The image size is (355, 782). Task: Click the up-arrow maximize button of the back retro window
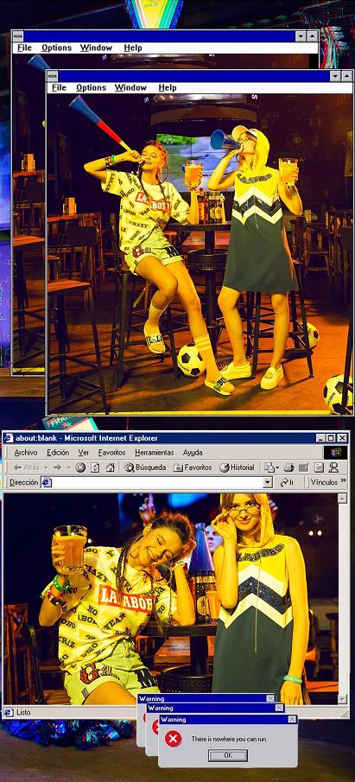(x=313, y=36)
